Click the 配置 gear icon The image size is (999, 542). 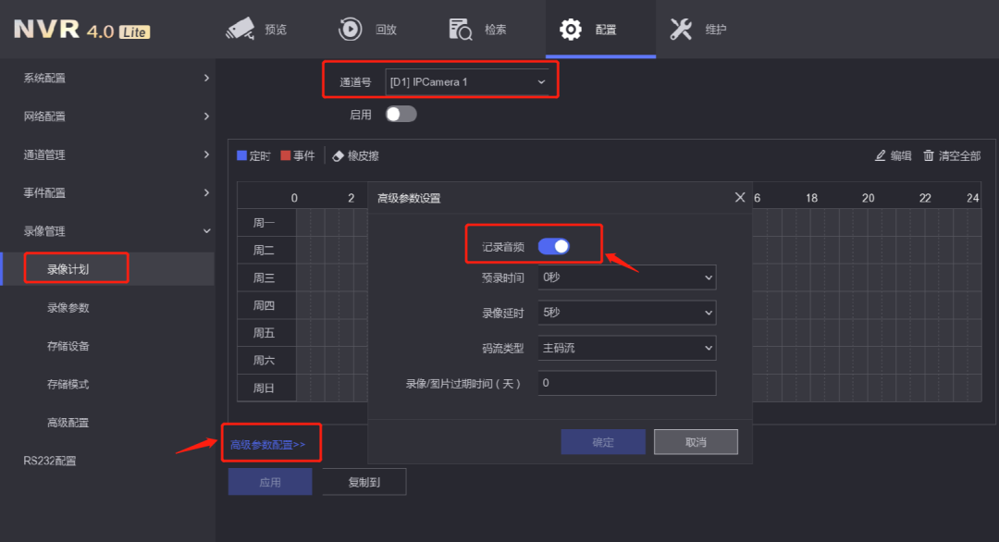click(571, 29)
